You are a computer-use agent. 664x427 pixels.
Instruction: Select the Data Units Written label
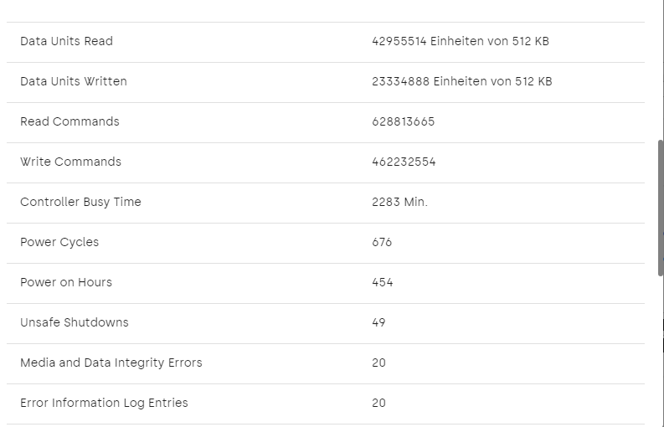tap(74, 81)
